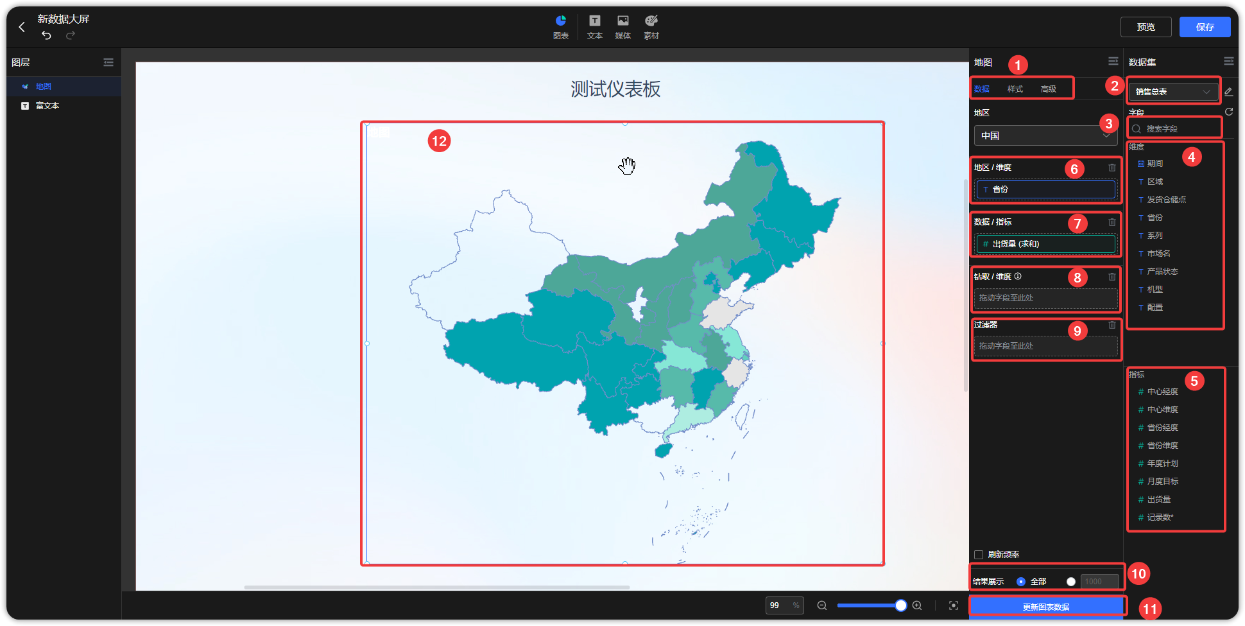Open the 中国 region dropdown
Screen dimensions: 1245x626
pyautogui.click(x=1045, y=135)
